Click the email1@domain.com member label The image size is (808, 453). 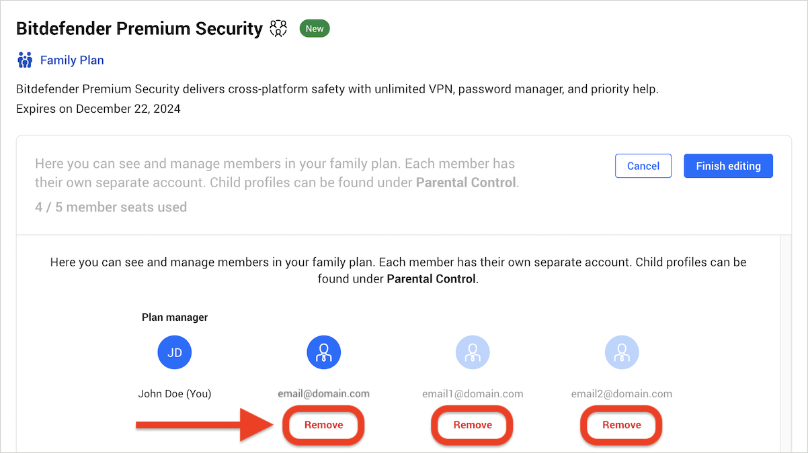pyautogui.click(x=473, y=394)
